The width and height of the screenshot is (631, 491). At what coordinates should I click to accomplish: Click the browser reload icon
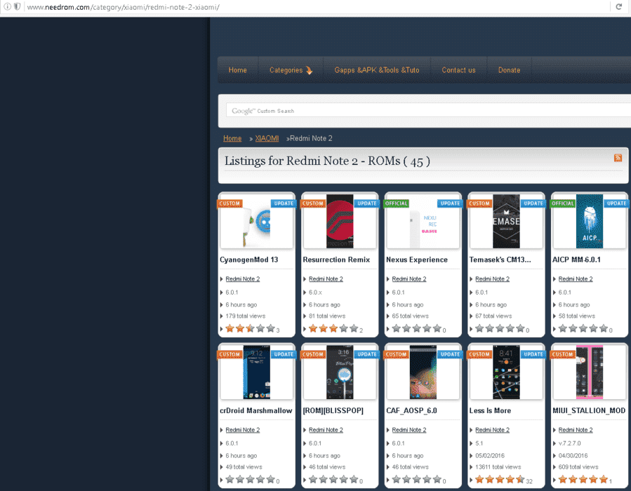[619, 6]
